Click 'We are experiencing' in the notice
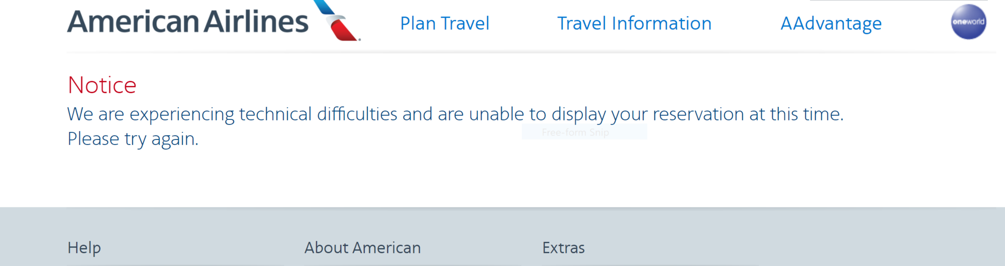This screenshot has width=1005, height=266. click(x=151, y=114)
